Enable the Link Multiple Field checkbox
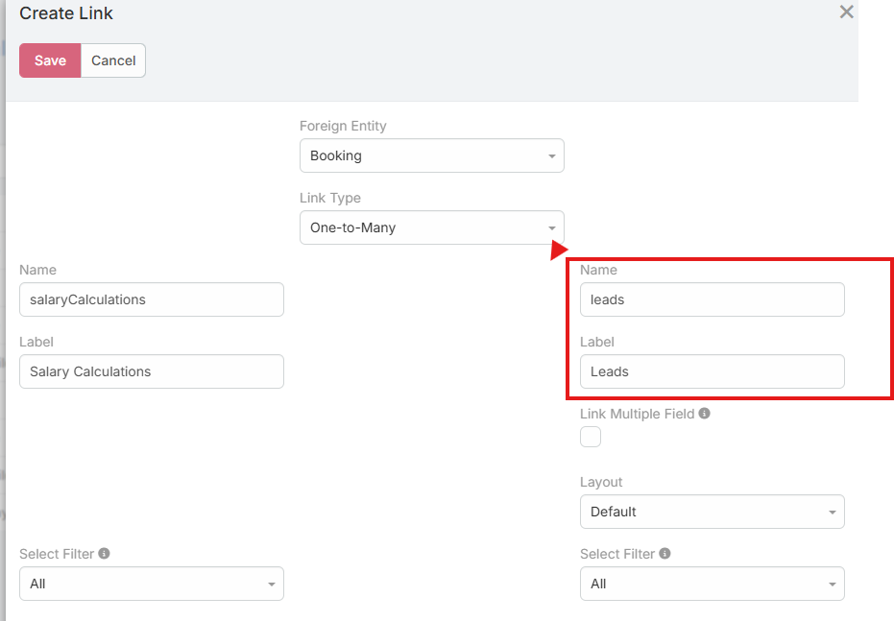This screenshot has width=894, height=621. click(x=591, y=437)
